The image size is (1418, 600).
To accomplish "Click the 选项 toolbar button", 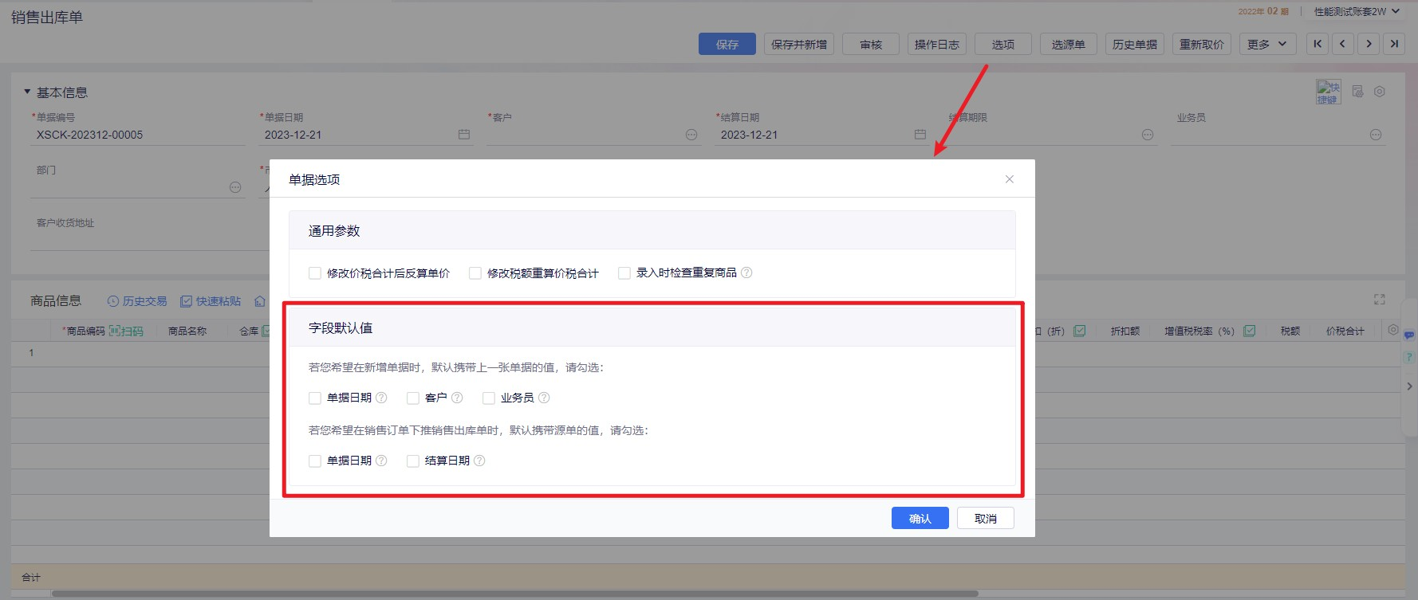I will coord(1003,44).
